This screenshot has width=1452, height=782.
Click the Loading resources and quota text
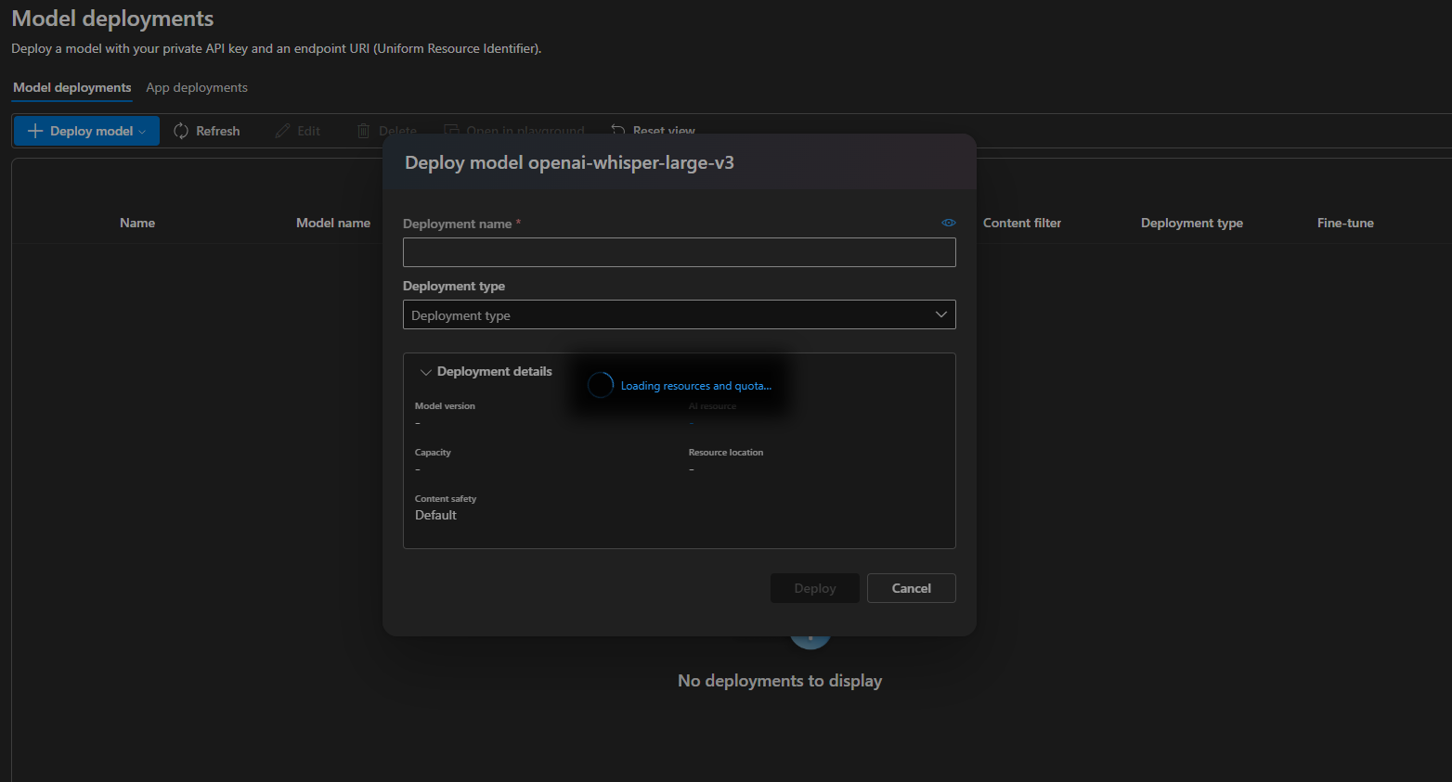[696, 386]
